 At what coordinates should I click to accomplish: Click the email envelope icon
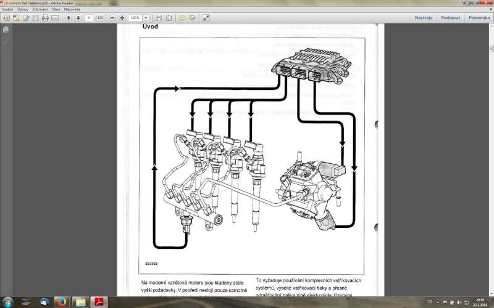[55, 18]
